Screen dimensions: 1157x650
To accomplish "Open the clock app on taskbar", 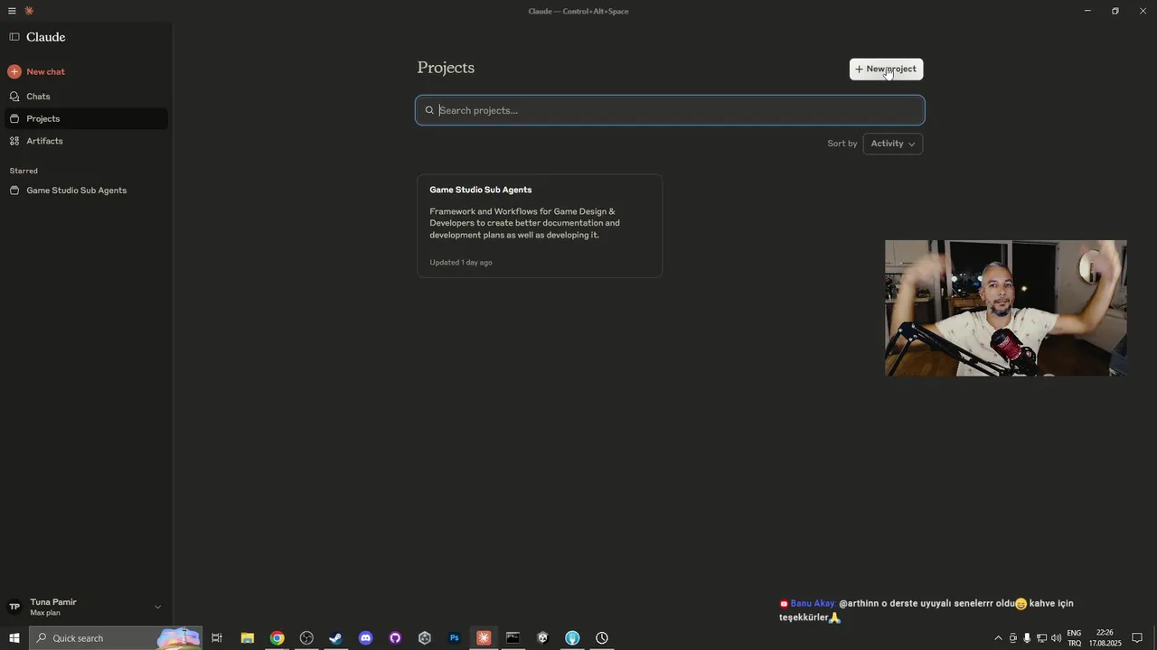I will [602, 638].
